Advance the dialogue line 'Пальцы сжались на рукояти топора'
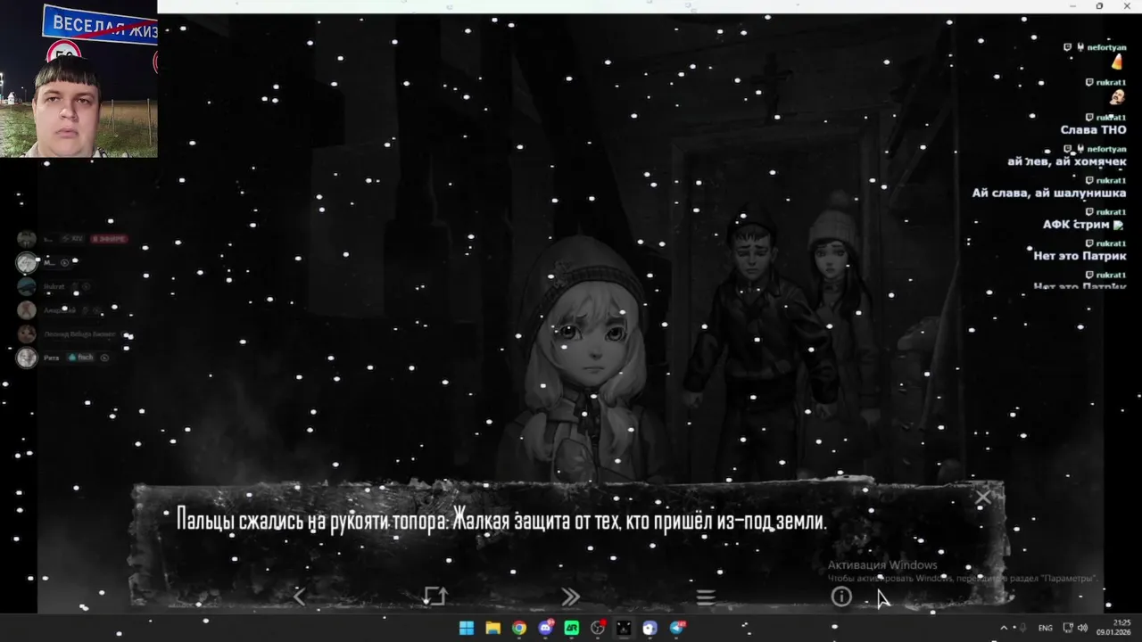Image resolution: width=1142 pixels, height=642 pixels. 501,520
